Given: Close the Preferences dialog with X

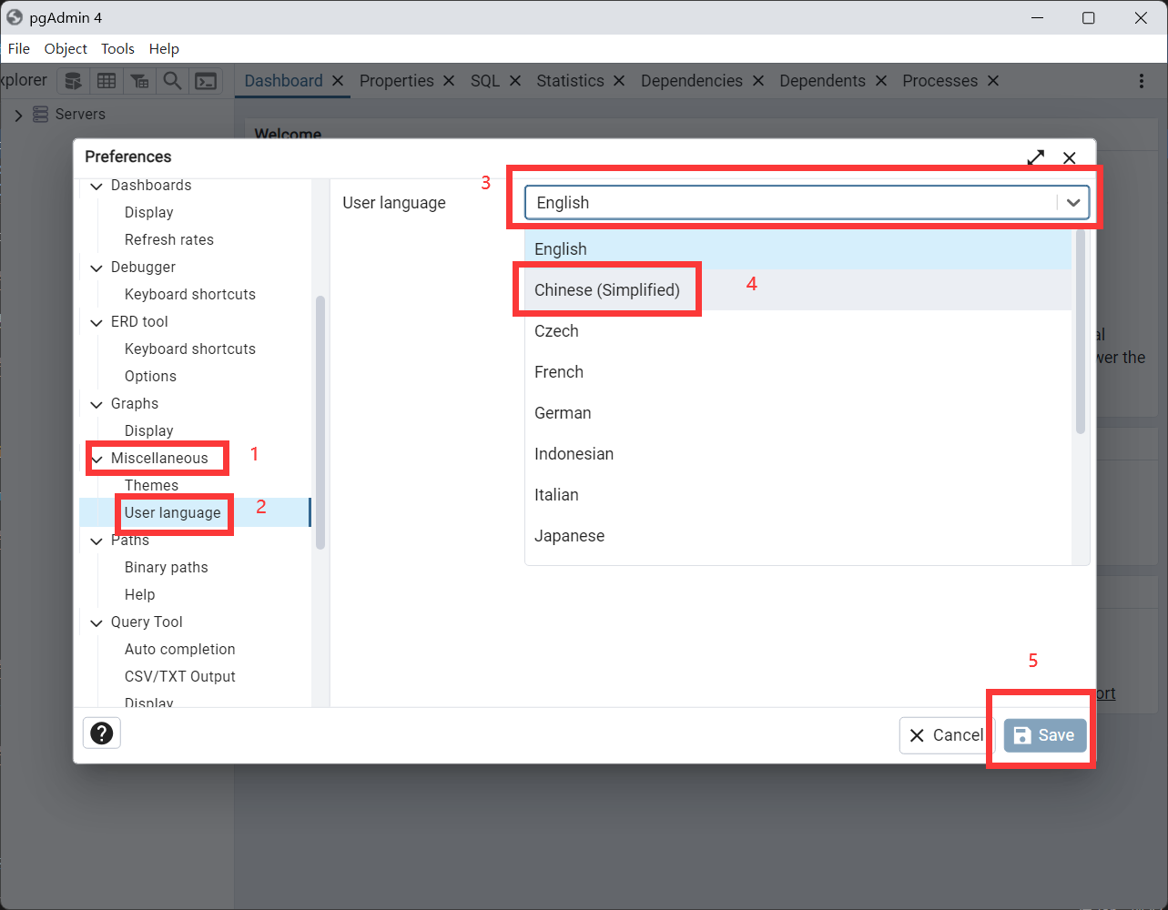Looking at the screenshot, I should (1070, 157).
